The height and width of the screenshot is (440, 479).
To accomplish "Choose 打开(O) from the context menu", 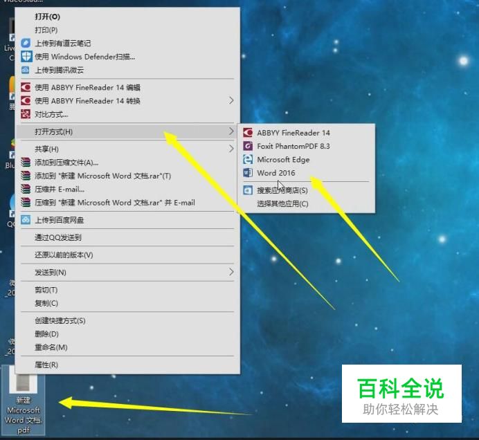I will tap(127, 17).
